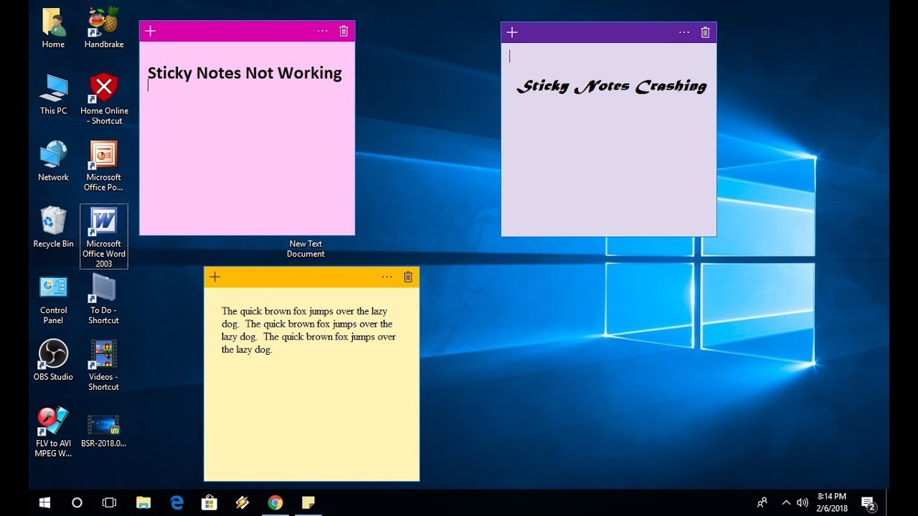Open the Action Center notification icon

[868, 502]
